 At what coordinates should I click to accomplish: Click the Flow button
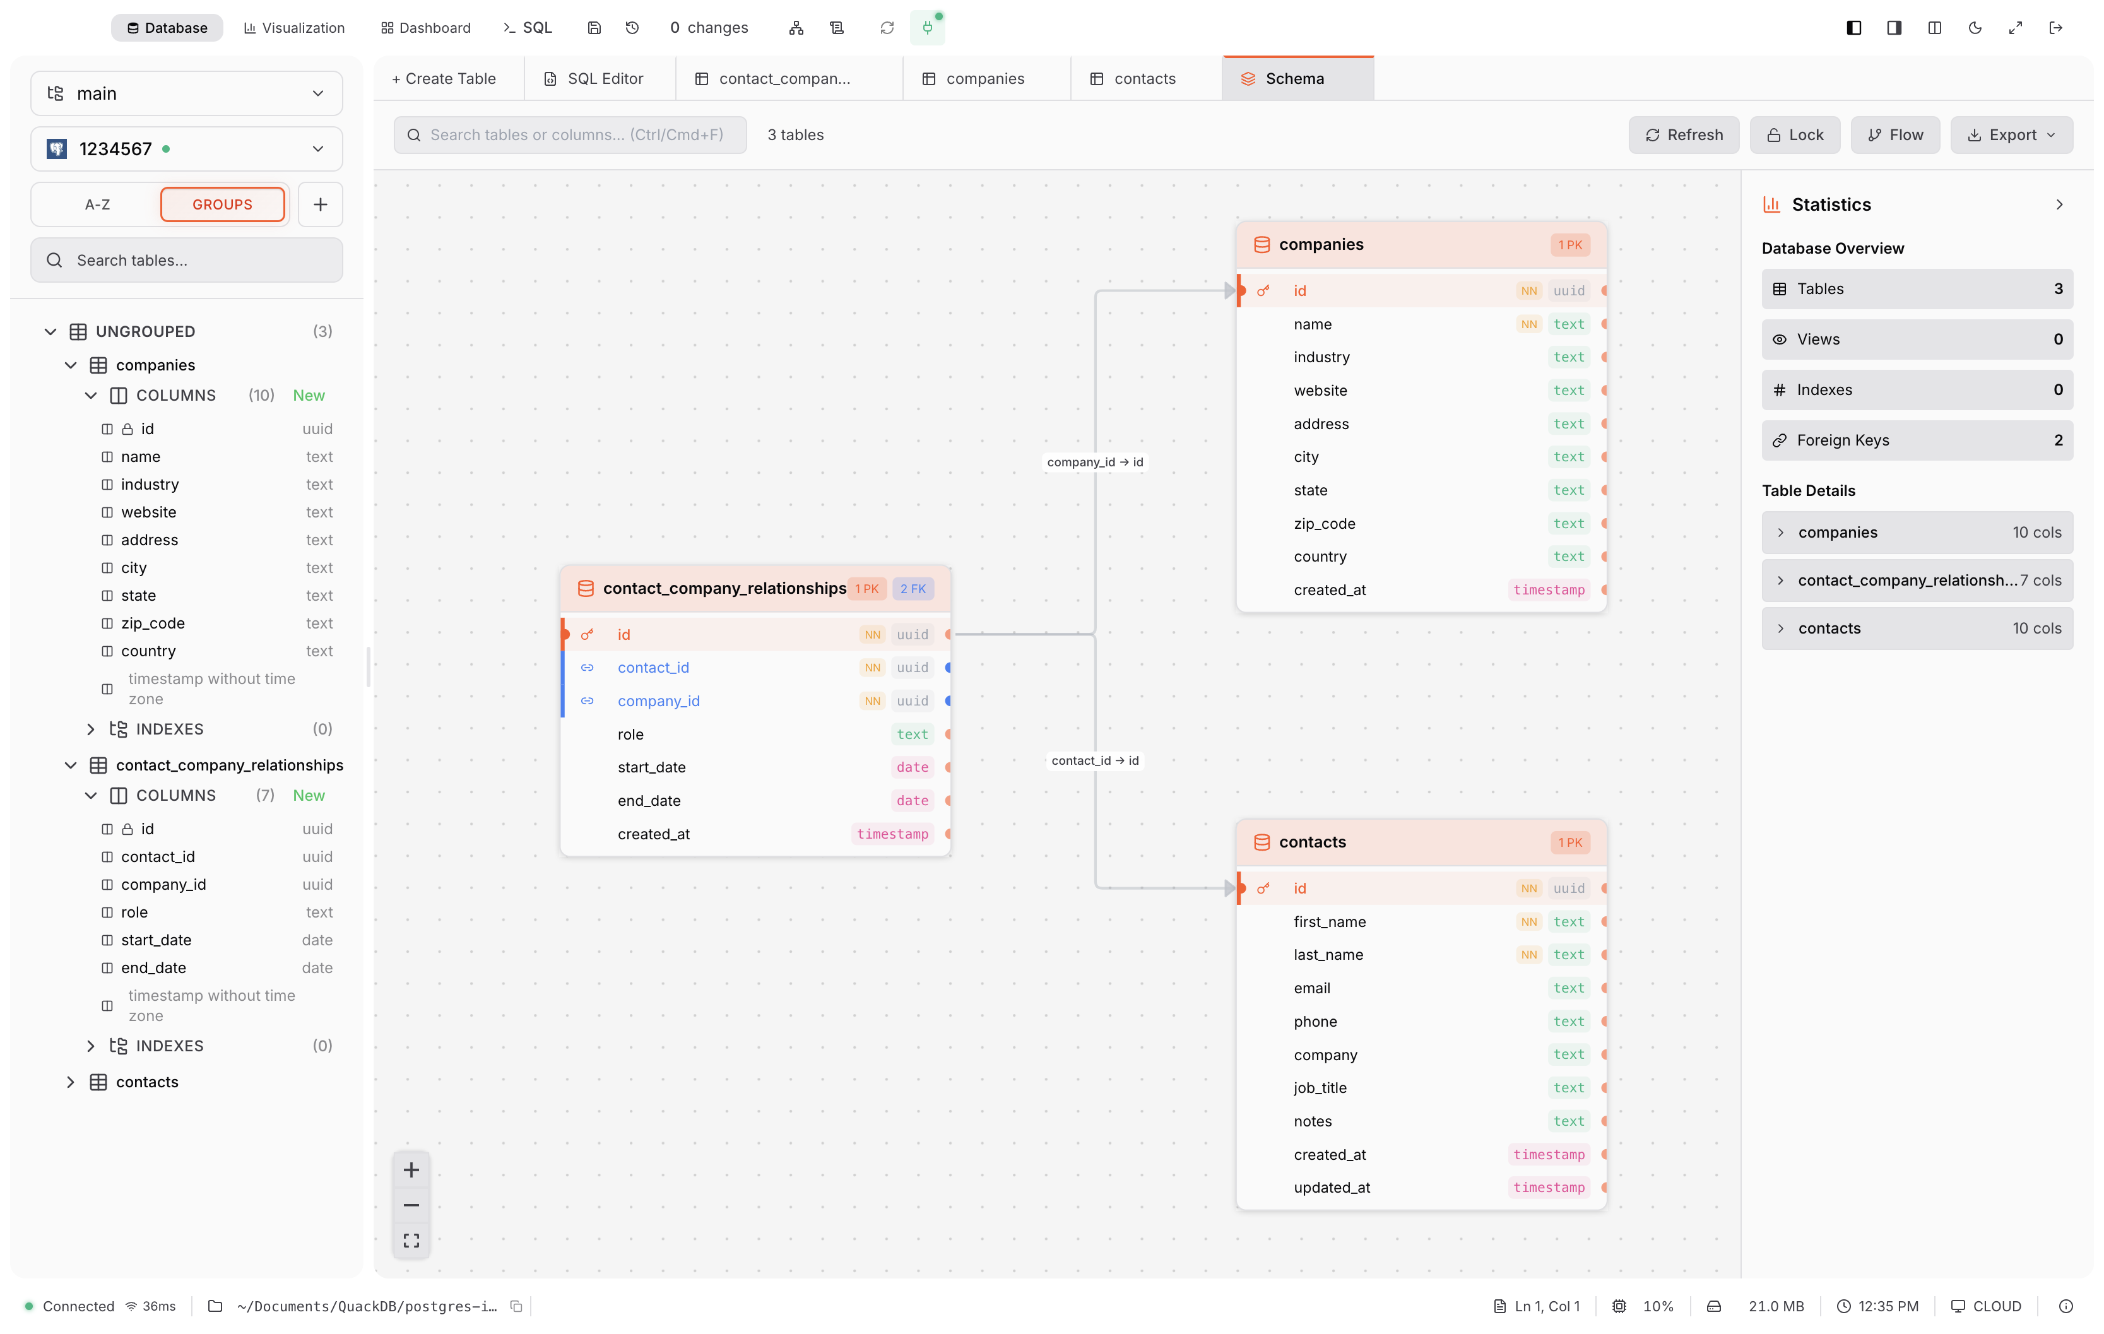(x=1895, y=136)
